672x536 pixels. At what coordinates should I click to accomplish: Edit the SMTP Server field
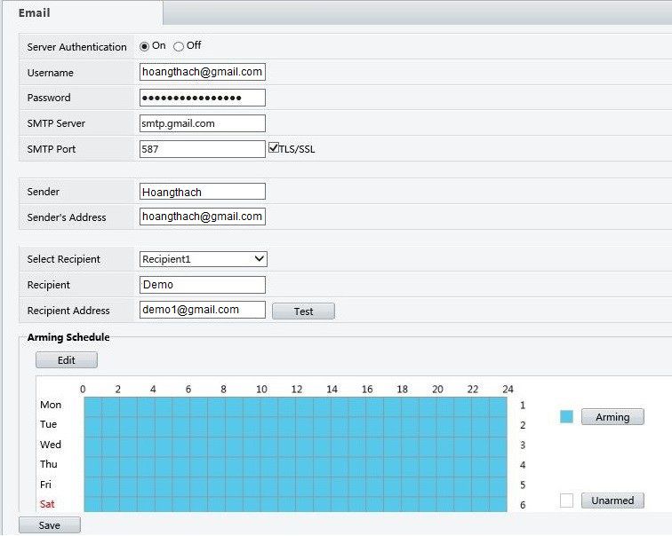tap(203, 123)
